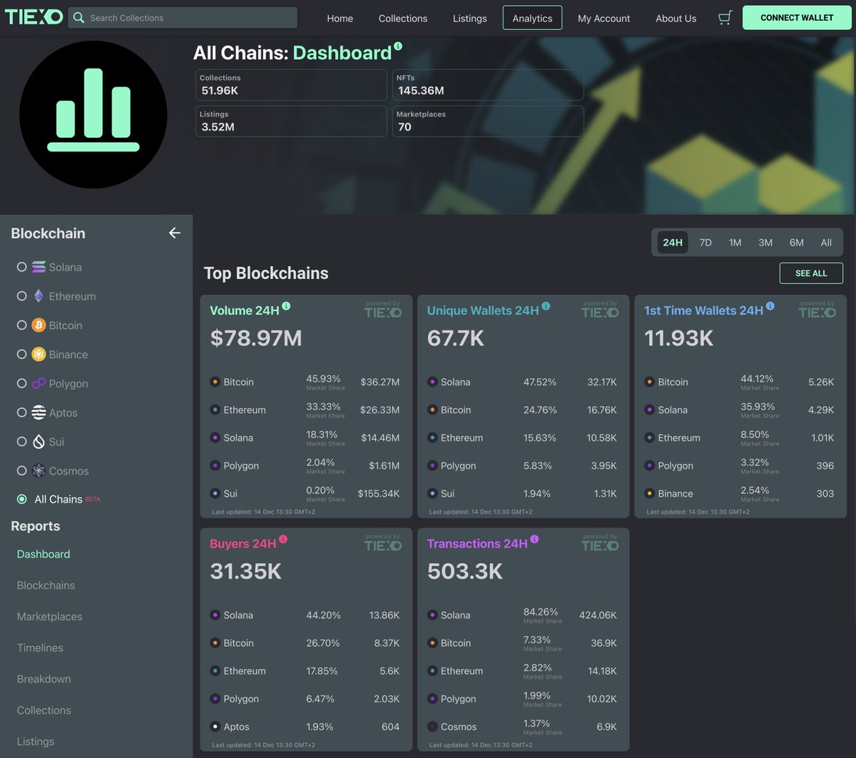This screenshot has height=758, width=856.
Task: Select the Polygon blockchain radio button
Action: coord(21,383)
